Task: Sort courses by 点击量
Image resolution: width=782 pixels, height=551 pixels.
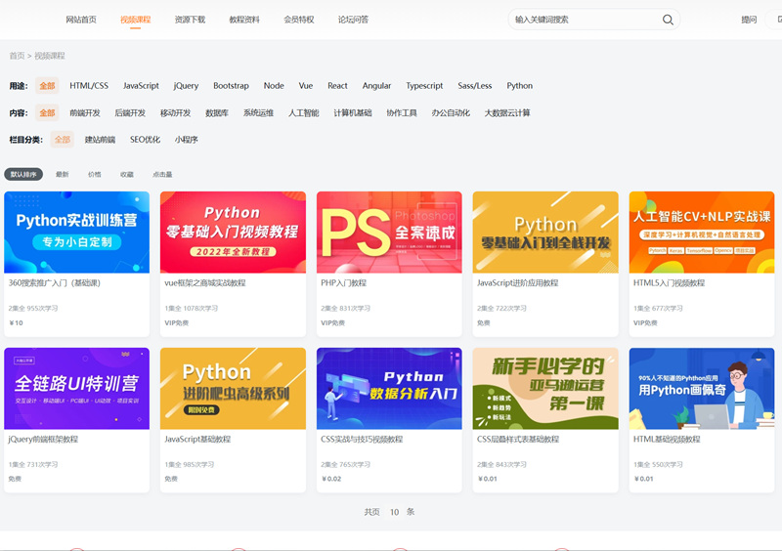Action: [162, 175]
